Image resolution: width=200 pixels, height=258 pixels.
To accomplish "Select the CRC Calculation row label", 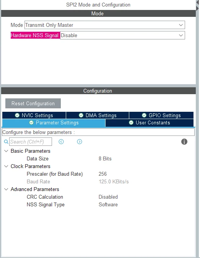I will (45, 197).
